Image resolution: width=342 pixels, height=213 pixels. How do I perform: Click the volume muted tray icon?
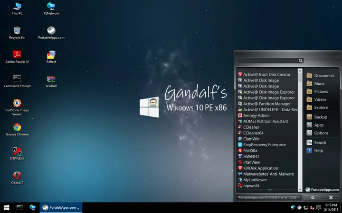[x=312, y=208]
